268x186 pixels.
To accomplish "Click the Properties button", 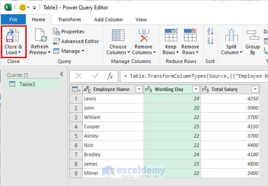I will coord(68,32).
